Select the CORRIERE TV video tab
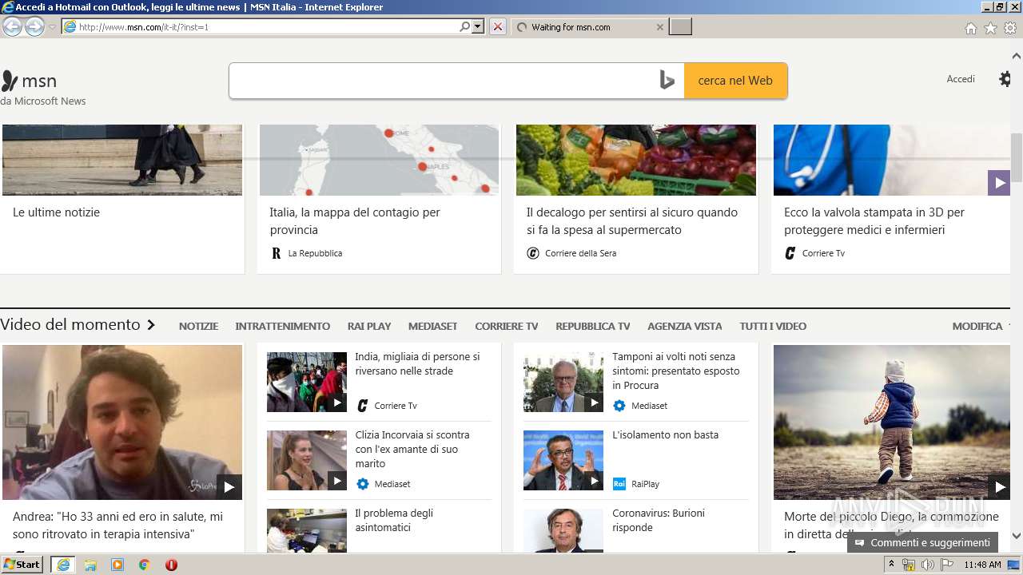 pos(506,326)
